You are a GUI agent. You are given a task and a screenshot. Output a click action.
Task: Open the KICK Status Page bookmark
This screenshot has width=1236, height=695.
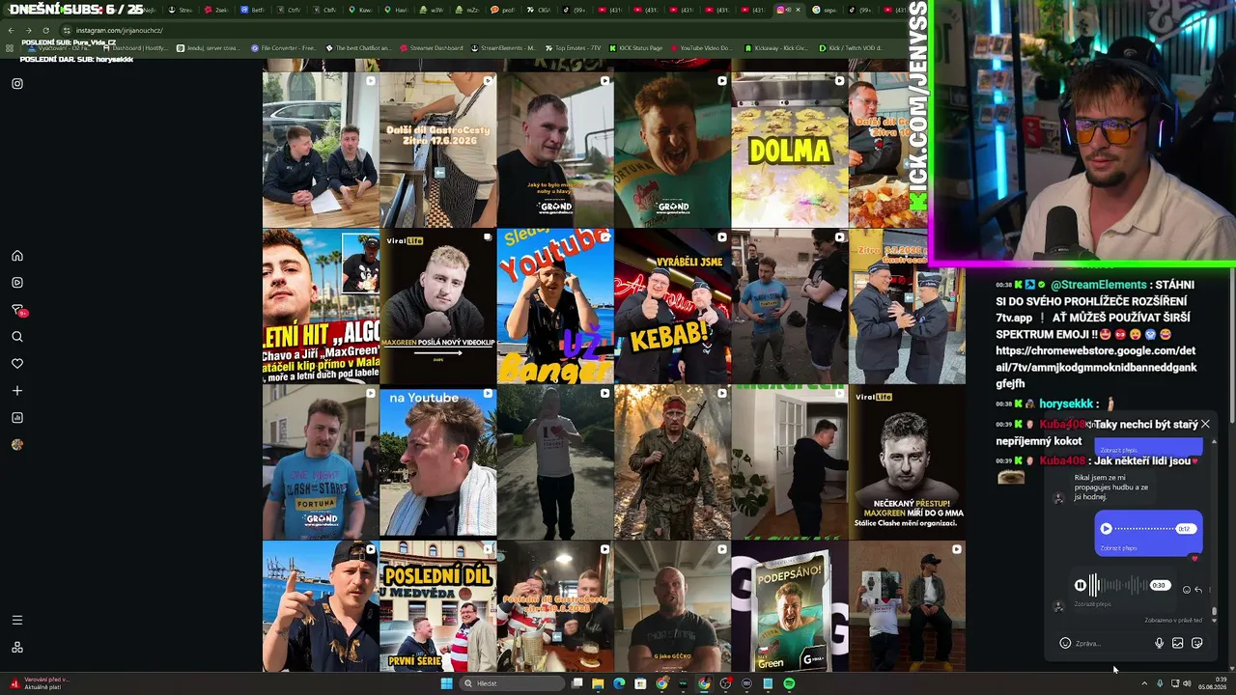pos(635,47)
